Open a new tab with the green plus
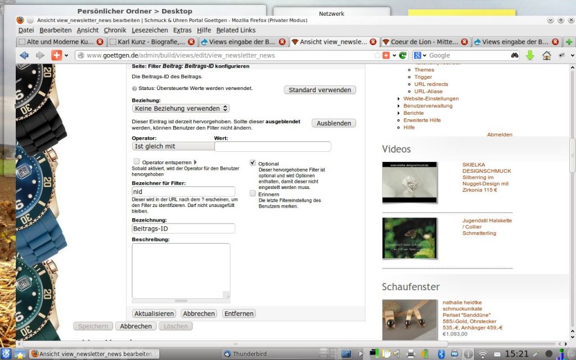The width and height of the screenshot is (576, 360). coord(569,42)
